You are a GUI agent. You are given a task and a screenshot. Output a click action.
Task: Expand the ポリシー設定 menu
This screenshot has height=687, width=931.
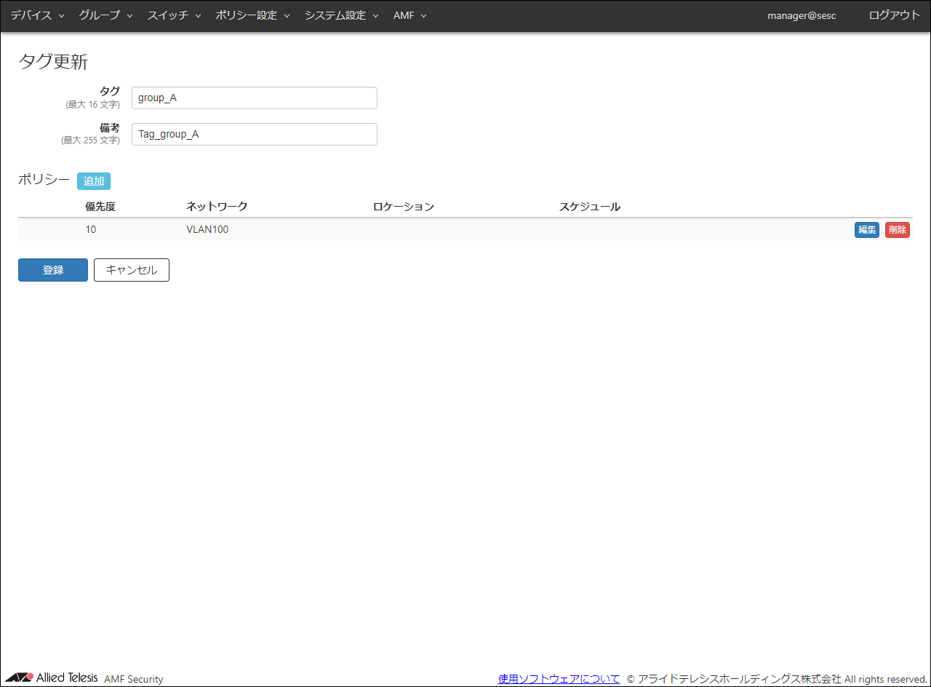point(252,15)
